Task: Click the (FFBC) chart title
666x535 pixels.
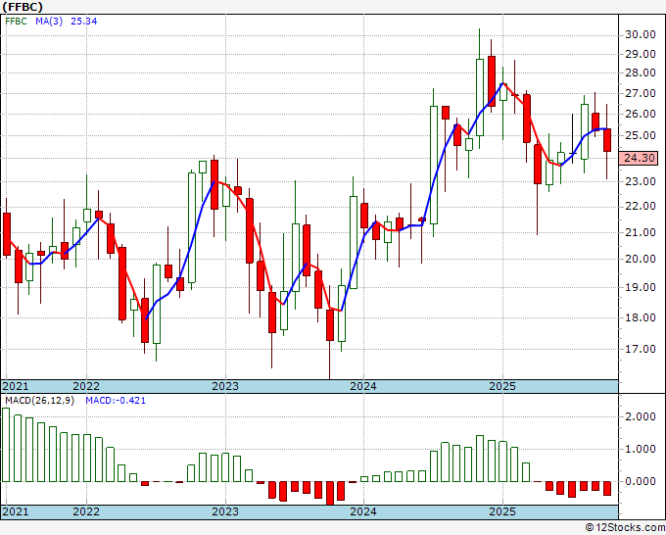Action: point(23,7)
